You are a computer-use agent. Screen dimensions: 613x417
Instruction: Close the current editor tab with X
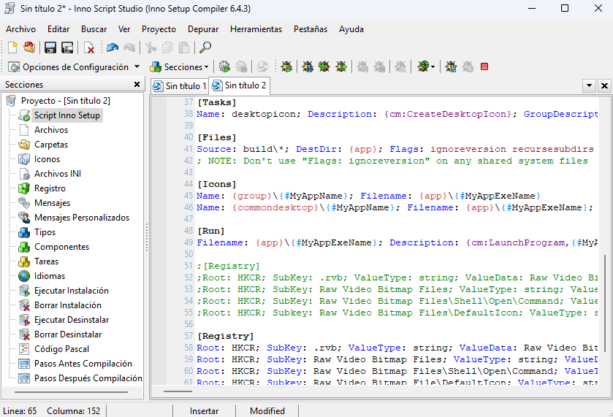tap(604, 85)
